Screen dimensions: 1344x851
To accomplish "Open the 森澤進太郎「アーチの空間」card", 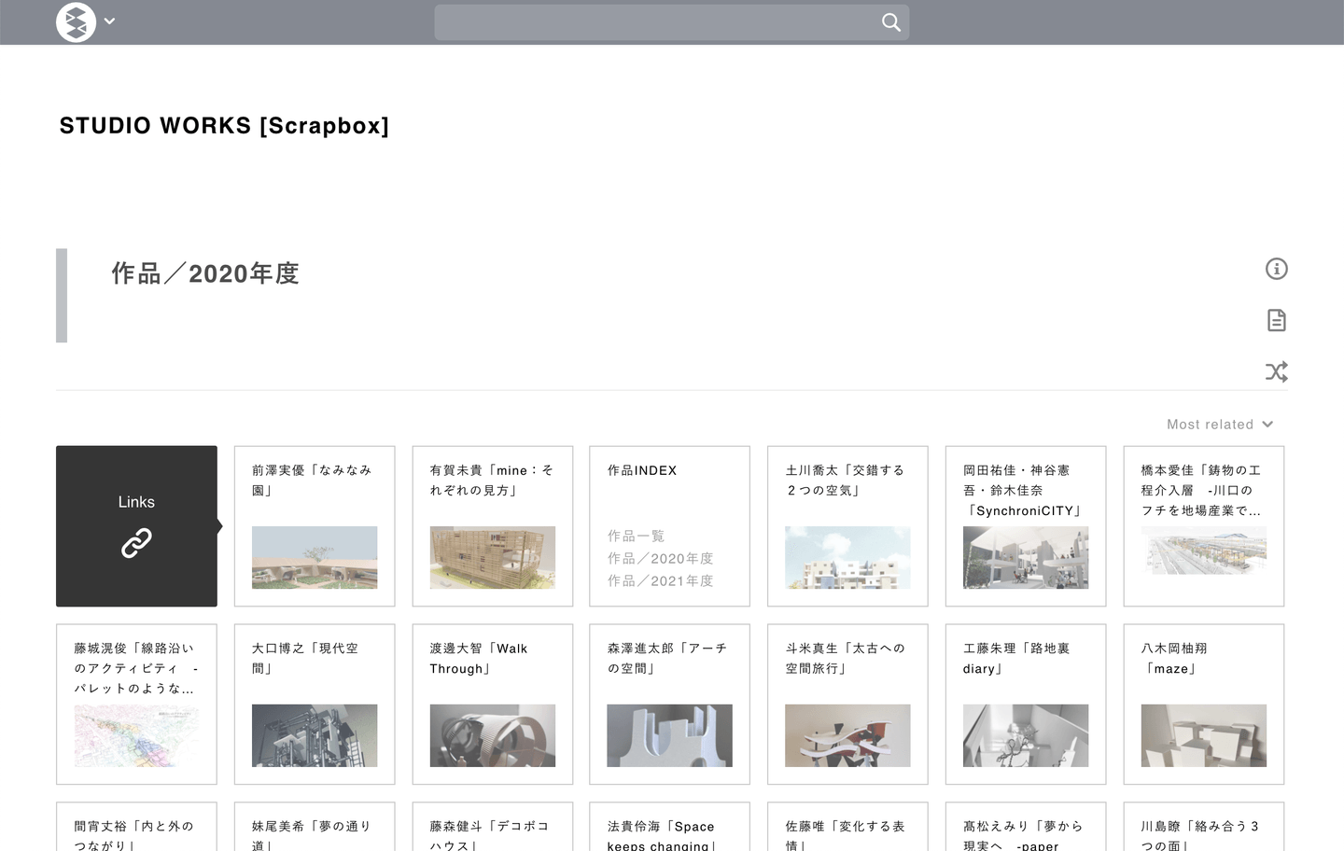I will pyautogui.click(x=669, y=705).
